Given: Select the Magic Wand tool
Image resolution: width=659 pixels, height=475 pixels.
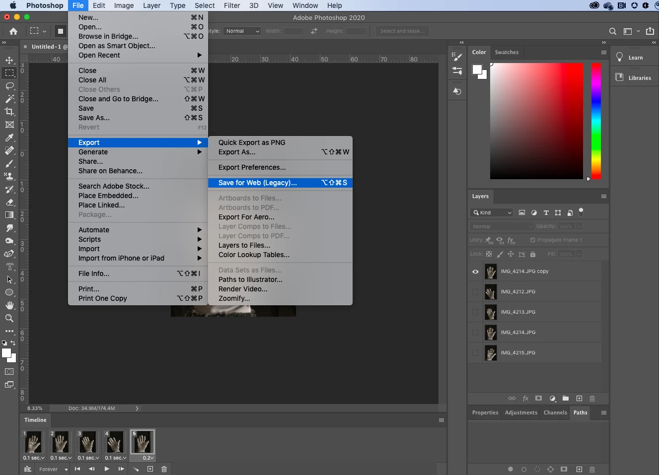Looking at the screenshot, I should (9, 99).
